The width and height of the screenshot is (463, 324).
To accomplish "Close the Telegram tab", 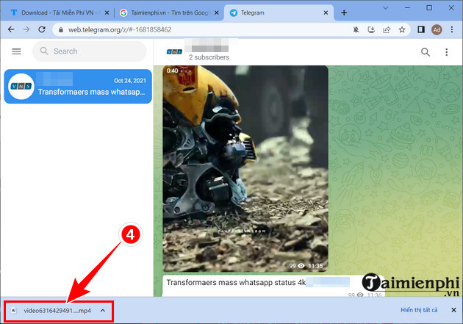I will [326, 12].
